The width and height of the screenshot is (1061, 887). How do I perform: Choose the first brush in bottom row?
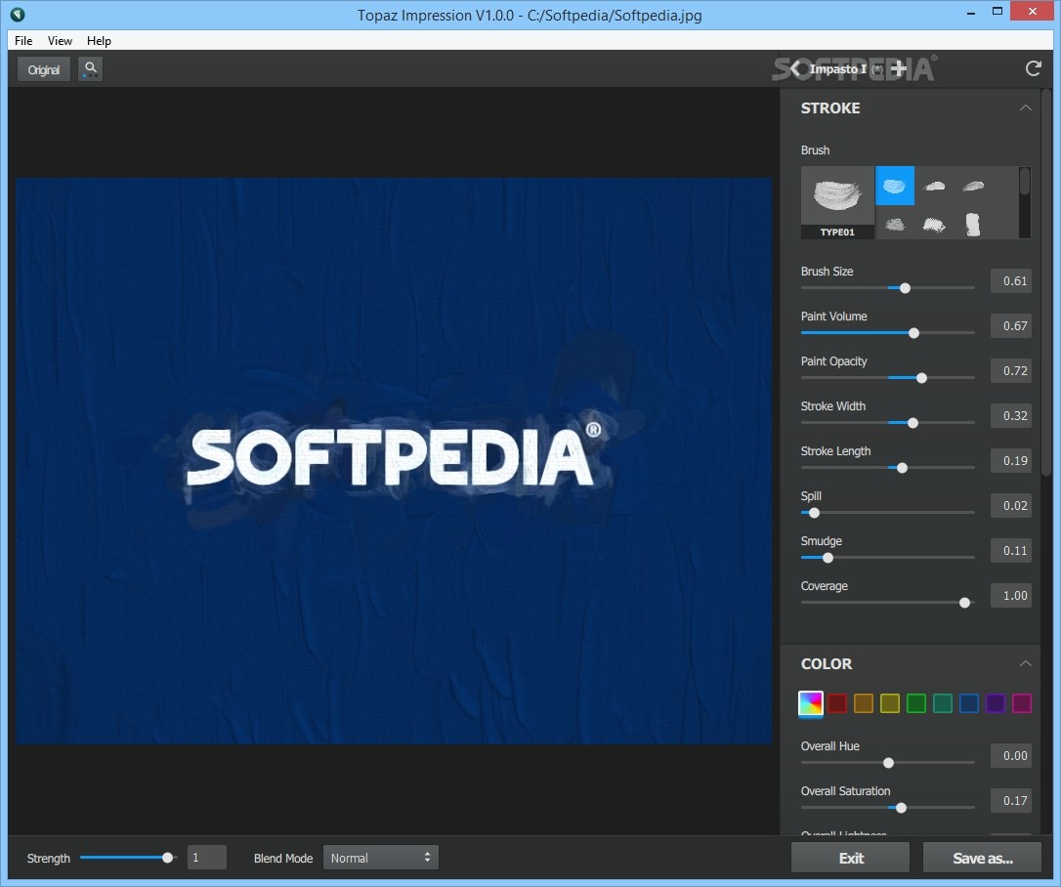pos(895,224)
